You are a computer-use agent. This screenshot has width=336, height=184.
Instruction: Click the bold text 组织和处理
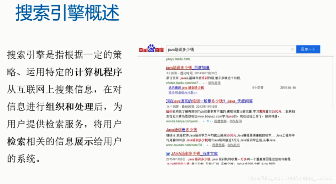pos(70,107)
